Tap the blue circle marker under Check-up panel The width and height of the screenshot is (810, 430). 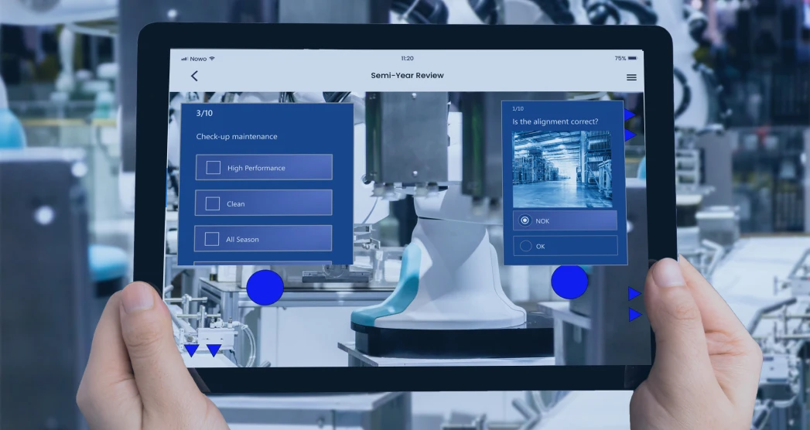pyautogui.click(x=265, y=287)
